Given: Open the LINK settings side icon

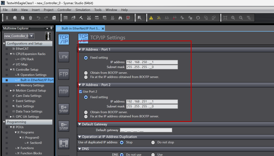Looking at the screenshot, I should tap(64, 57).
